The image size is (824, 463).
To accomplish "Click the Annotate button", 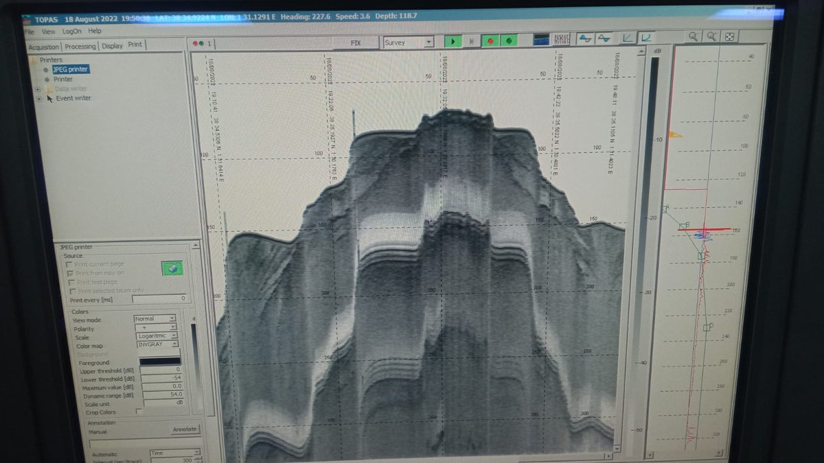I will (x=184, y=429).
